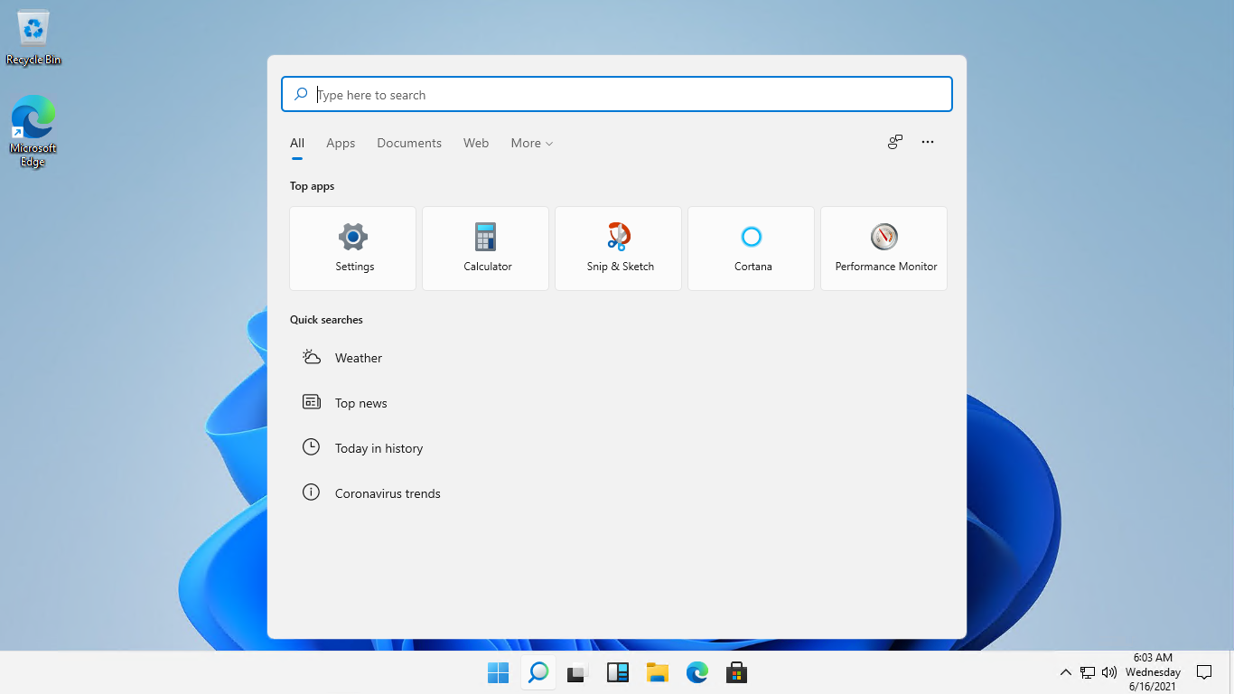This screenshot has height=694, width=1234.
Task: Select the Web search tab
Action: (476, 143)
